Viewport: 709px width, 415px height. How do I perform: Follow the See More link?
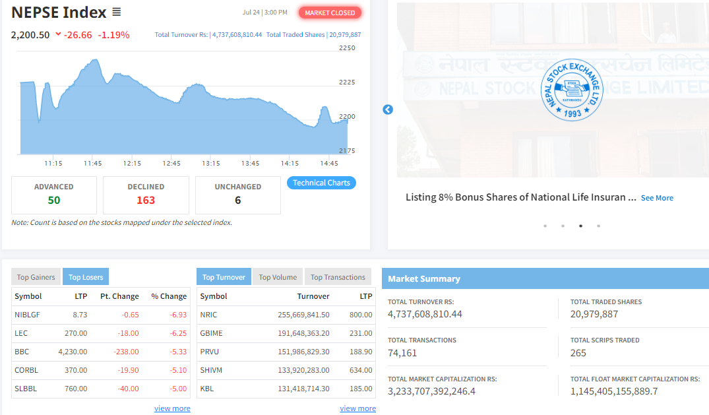tap(657, 198)
